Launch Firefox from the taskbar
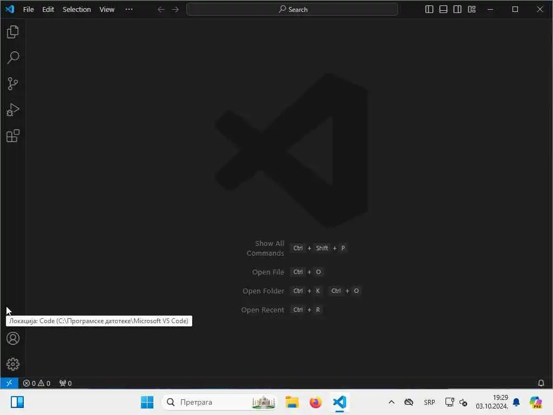The height and width of the screenshot is (415, 553). pos(315,402)
